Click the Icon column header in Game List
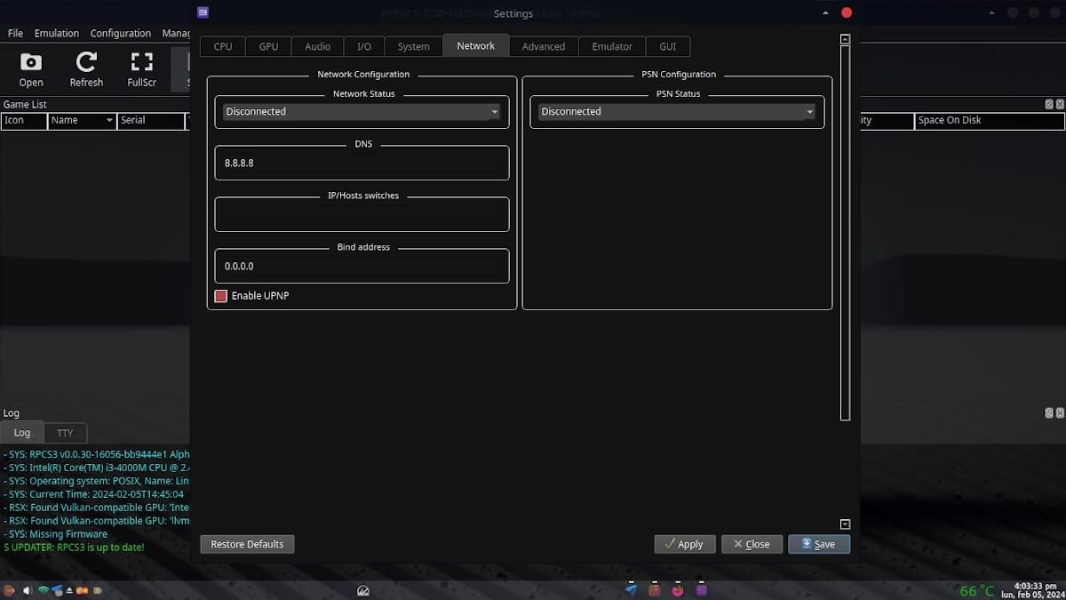This screenshot has height=600, width=1066. (24, 120)
